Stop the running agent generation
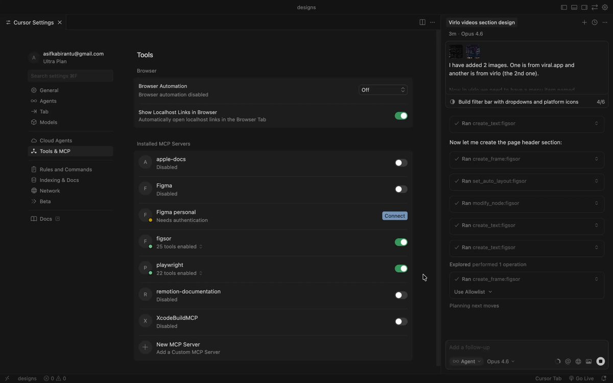The image size is (613, 383). pyautogui.click(x=601, y=362)
